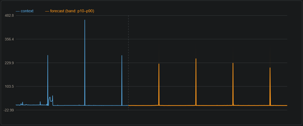Select the 229.9 y-axis label
This screenshot has width=303, height=126.
click(x=9, y=63)
